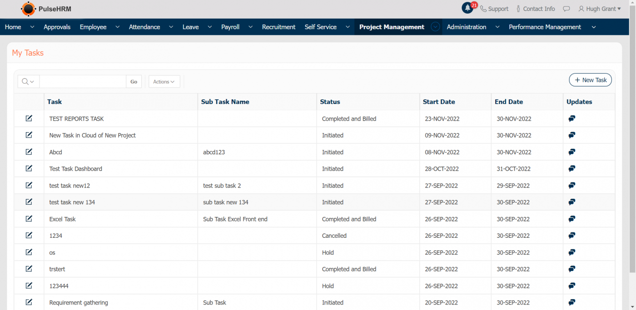Open the Approvals menu item

[57, 27]
